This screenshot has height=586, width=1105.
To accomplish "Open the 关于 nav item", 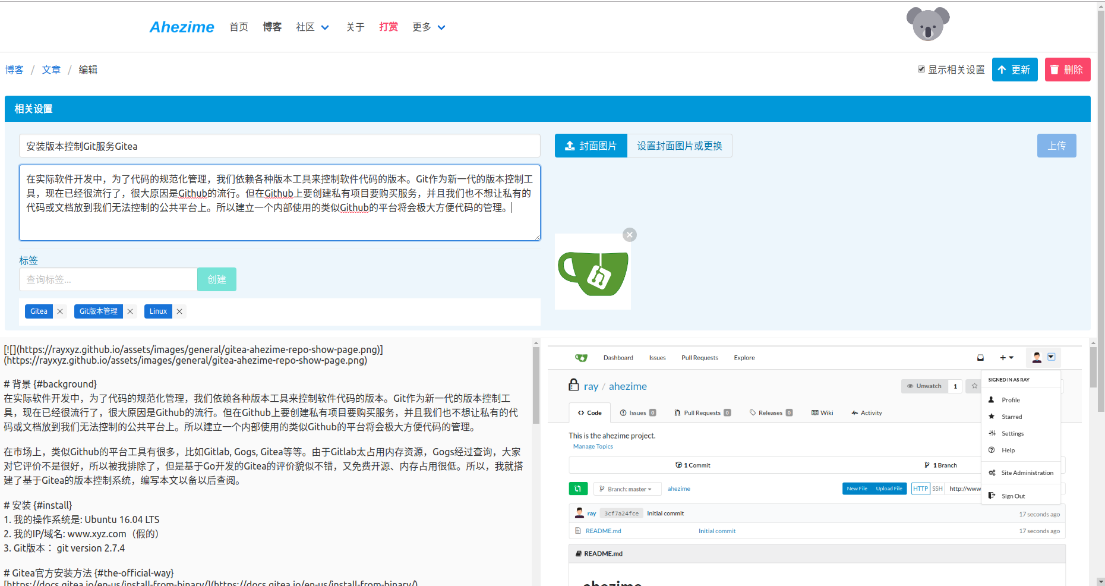I will (x=355, y=27).
